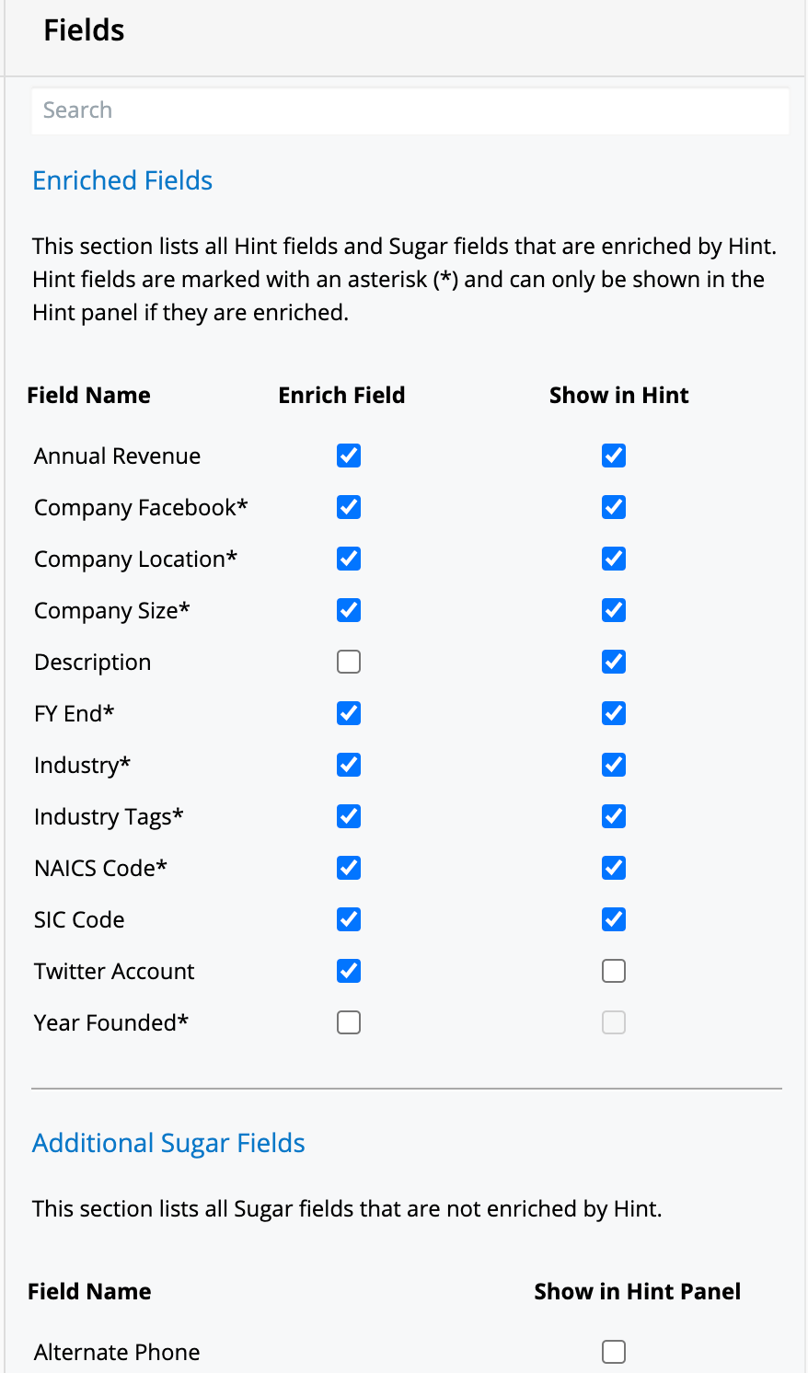Screen dimensions: 808x1373
Task: Click the Enriched Fields section heading
Action: click(x=122, y=180)
